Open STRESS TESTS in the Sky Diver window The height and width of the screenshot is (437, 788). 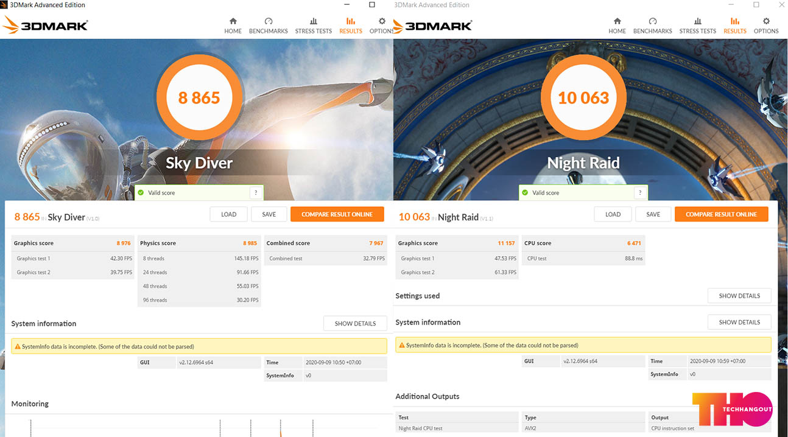(314, 26)
